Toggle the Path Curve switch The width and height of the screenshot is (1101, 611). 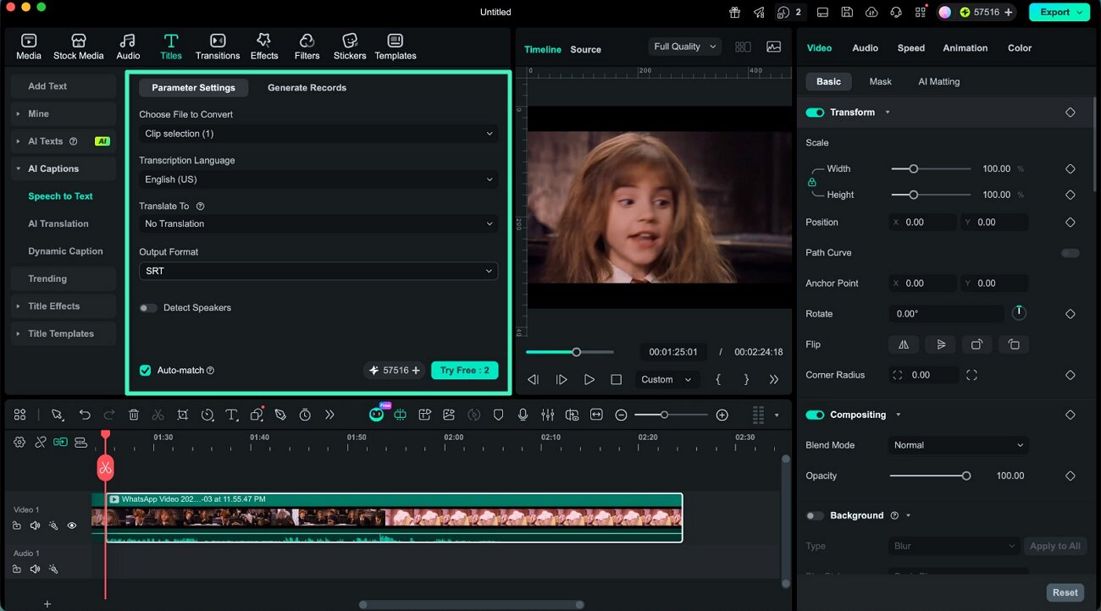pos(1071,253)
